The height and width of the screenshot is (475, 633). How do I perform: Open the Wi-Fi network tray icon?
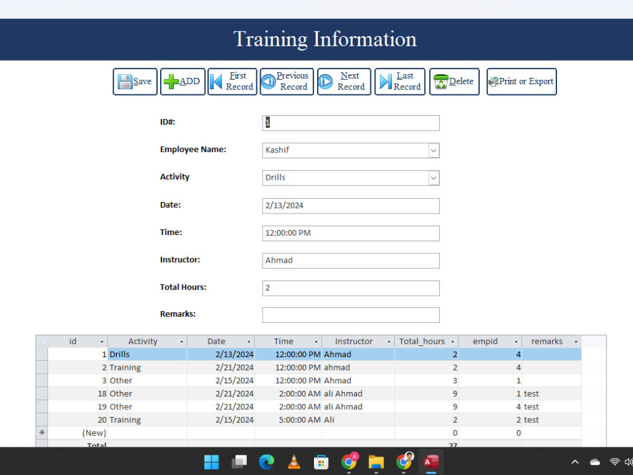[615, 462]
